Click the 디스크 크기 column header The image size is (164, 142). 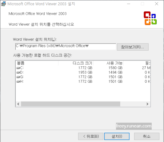click(76, 63)
